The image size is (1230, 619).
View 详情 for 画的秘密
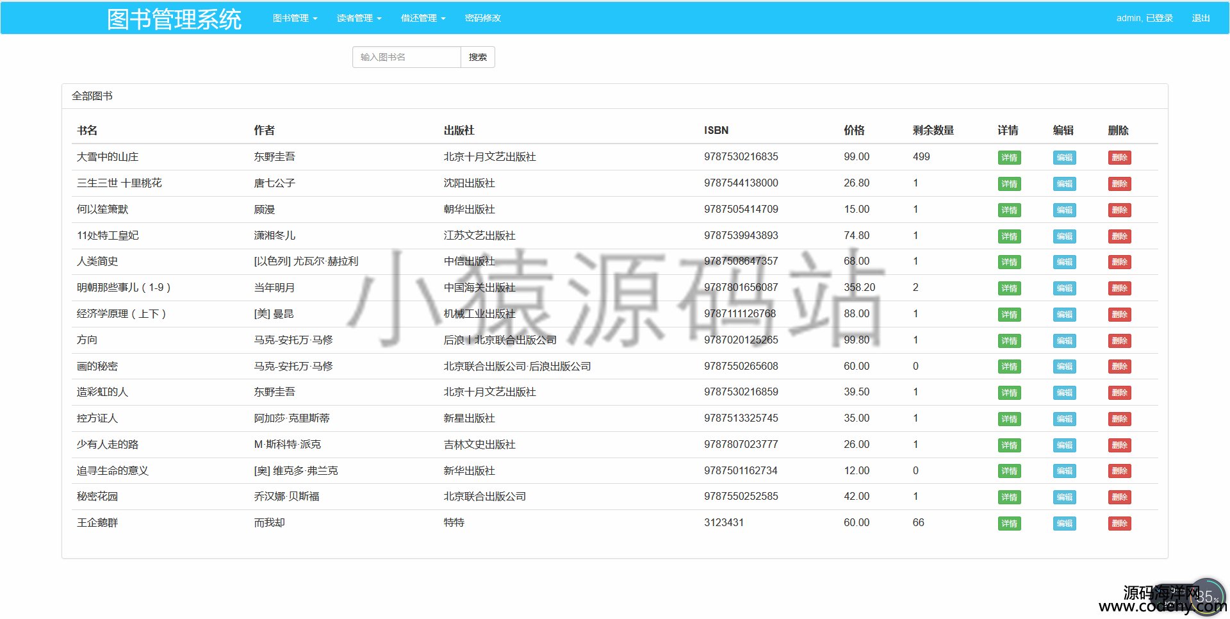pos(1009,367)
